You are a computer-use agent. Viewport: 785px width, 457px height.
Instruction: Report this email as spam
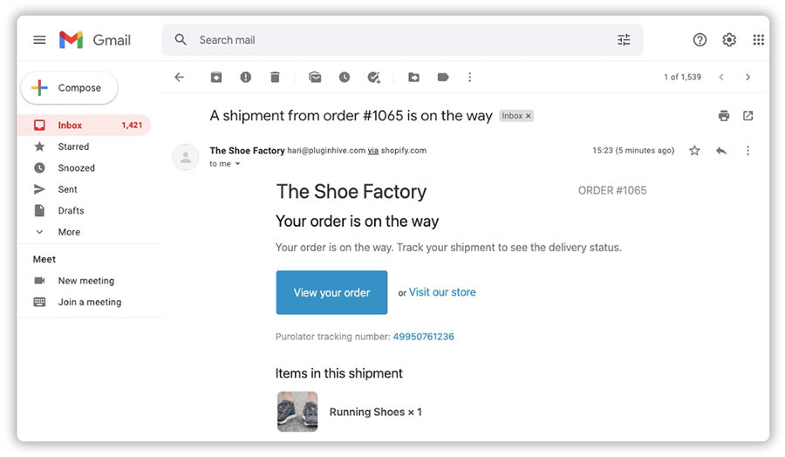(x=245, y=77)
